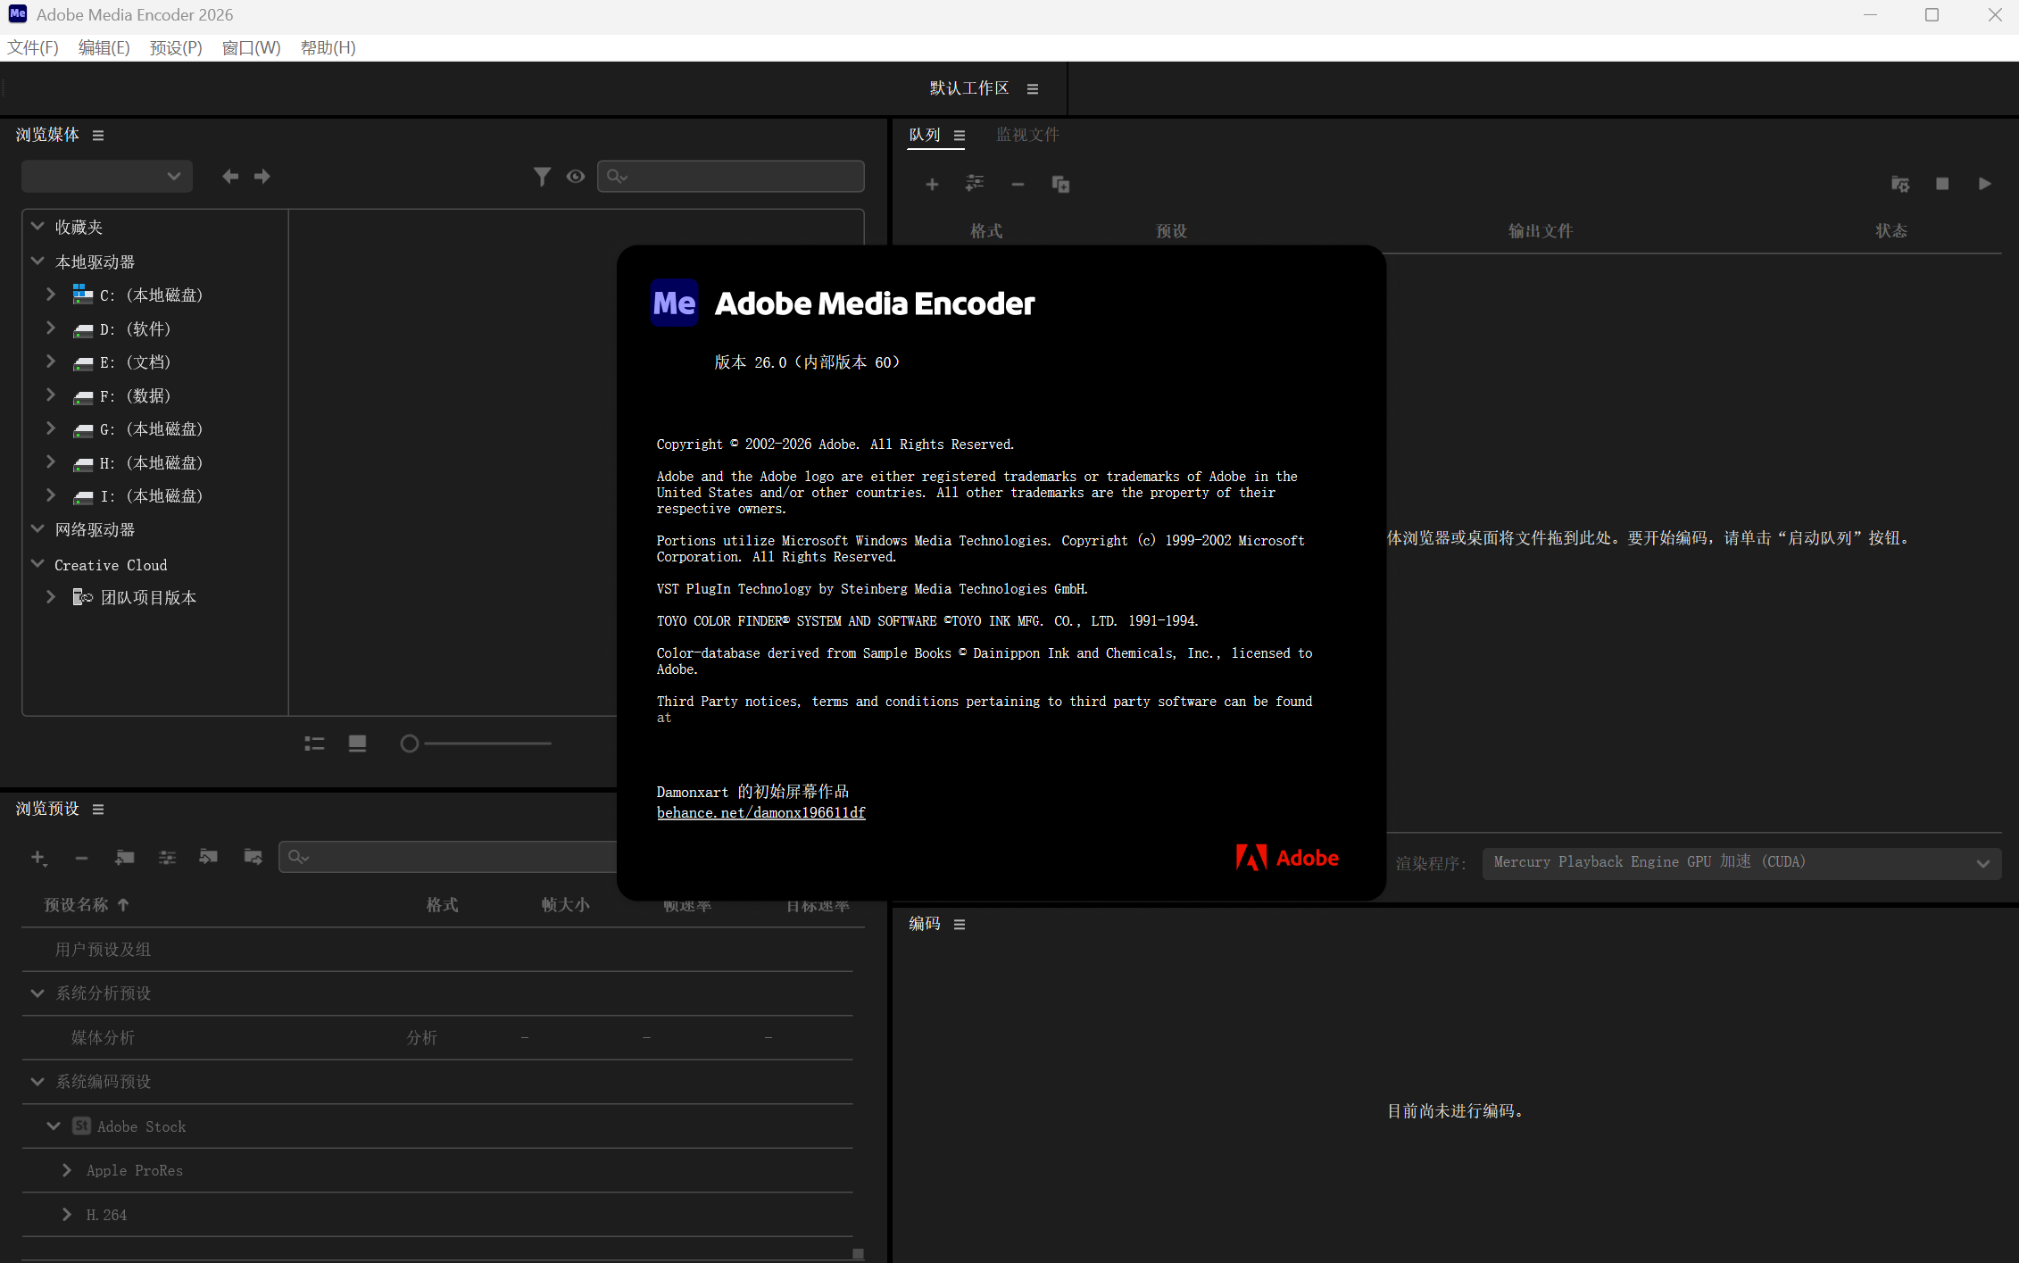Collapse the 系统编码预设 group
This screenshot has width=2019, height=1263.
tap(37, 1082)
